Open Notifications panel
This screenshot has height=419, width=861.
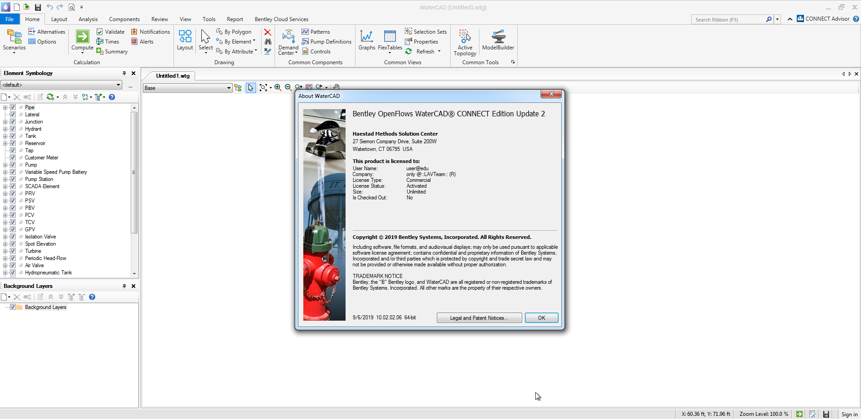pyautogui.click(x=151, y=32)
